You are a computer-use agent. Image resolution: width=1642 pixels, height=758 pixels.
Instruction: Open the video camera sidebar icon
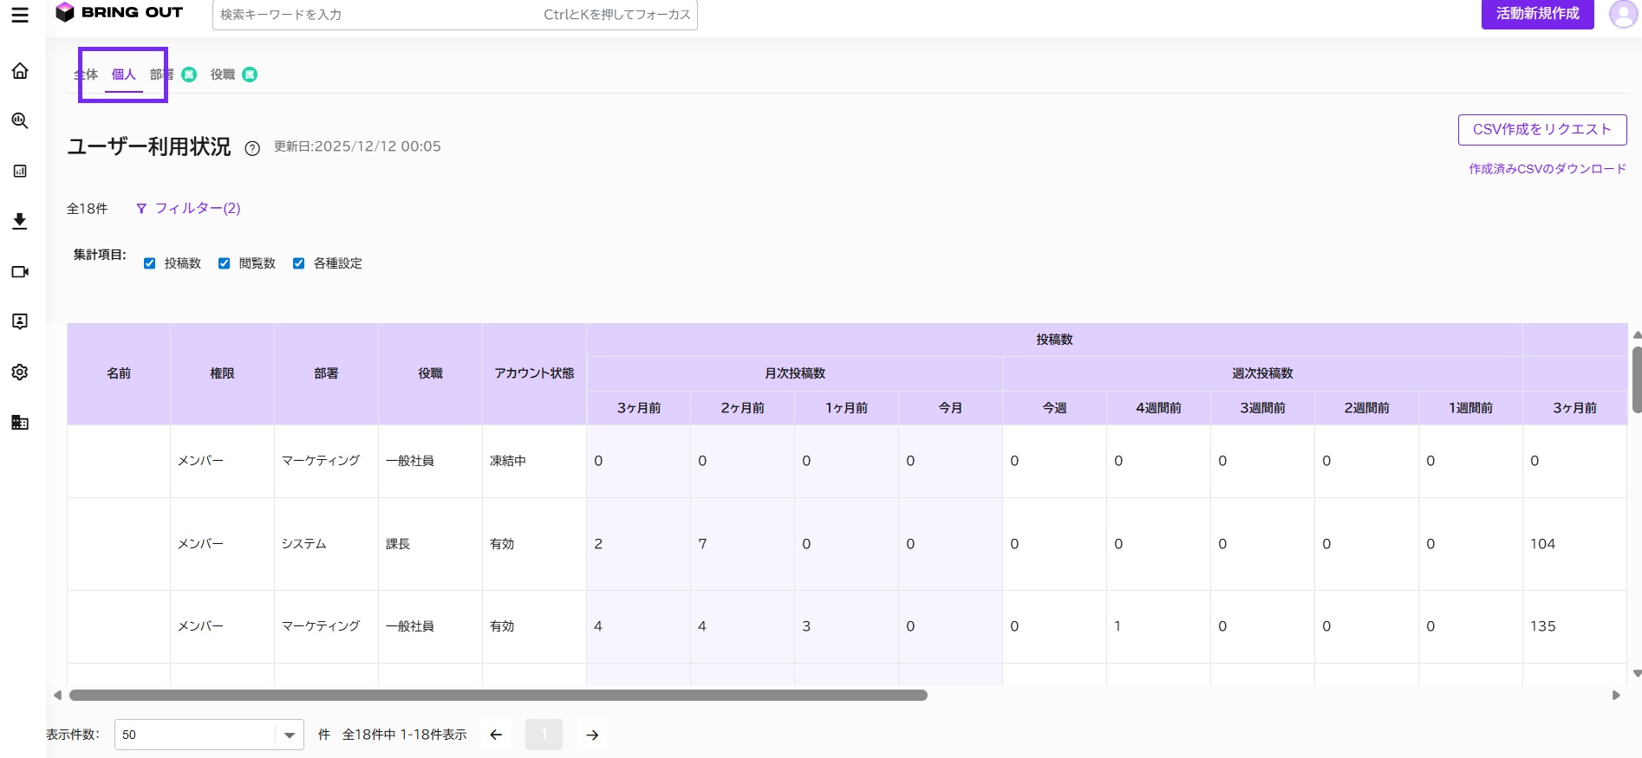click(x=20, y=272)
